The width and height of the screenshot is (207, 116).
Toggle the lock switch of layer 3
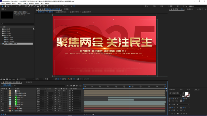click(6, 95)
